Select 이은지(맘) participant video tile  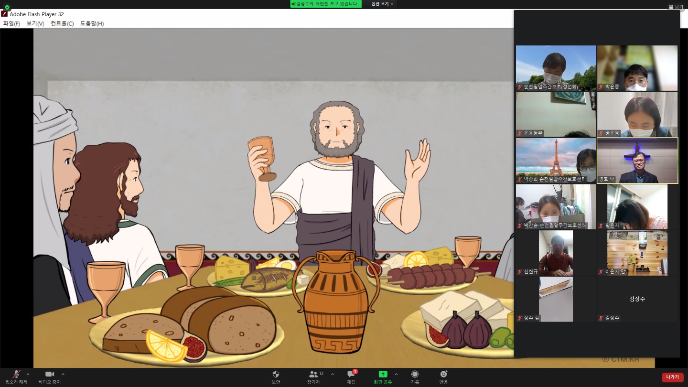pyautogui.click(x=637, y=253)
